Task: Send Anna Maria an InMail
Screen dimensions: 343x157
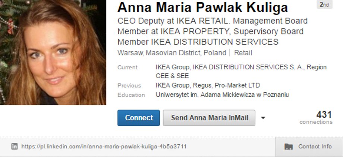Action: tap(209, 118)
